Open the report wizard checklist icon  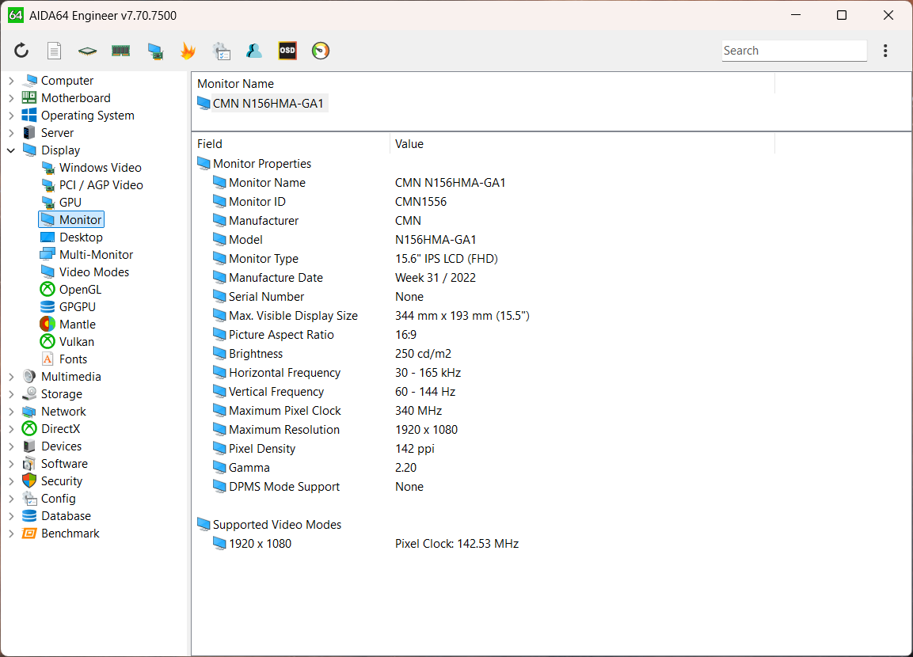221,51
